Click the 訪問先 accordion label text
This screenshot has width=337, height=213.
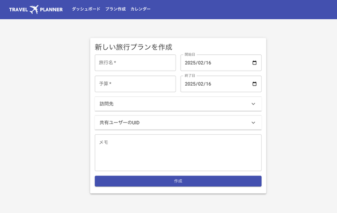pyautogui.click(x=106, y=104)
